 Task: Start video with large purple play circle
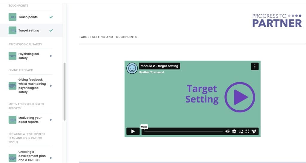click(x=240, y=97)
